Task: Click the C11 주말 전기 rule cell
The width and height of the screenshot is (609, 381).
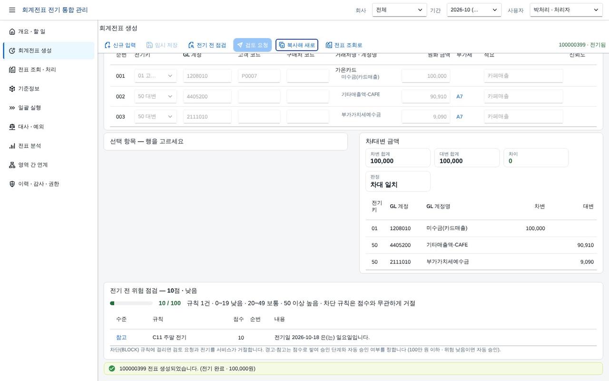Action: tap(169, 338)
